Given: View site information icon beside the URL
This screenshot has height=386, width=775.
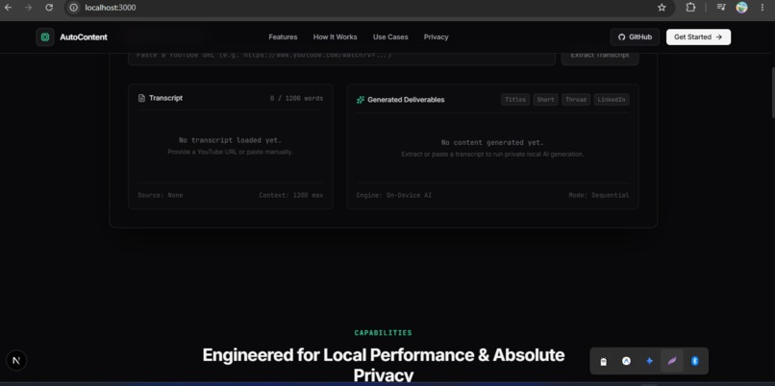Looking at the screenshot, I should coord(74,8).
